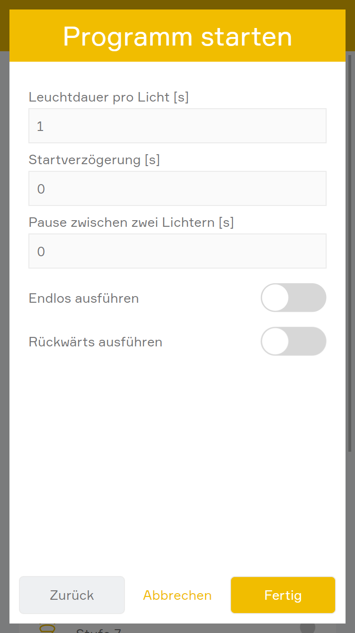Select the partially visible Stufe 7 entry
The width and height of the screenshot is (355, 633).
(98, 630)
